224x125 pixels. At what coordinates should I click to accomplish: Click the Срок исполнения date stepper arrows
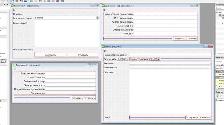click(158, 59)
